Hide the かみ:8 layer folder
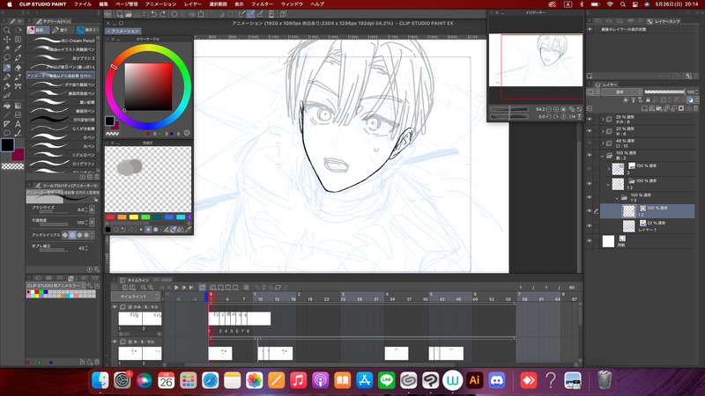 (590, 119)
